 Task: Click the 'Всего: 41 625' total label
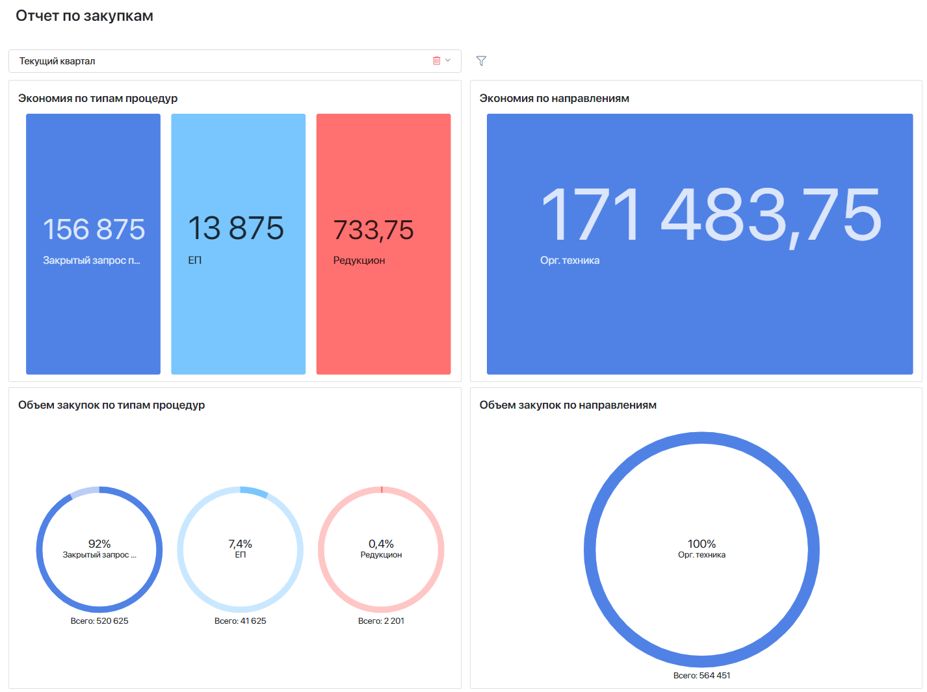coord(240,621)
